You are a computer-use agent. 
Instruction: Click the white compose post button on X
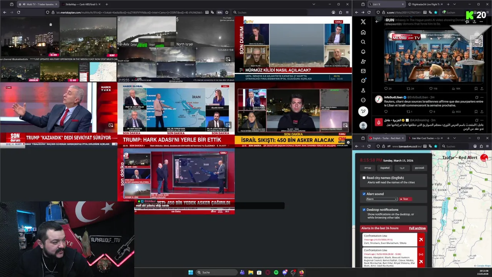[x=363, y=112]
